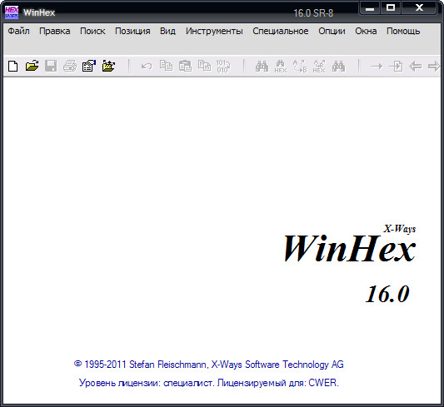The image size is (444, 407).
Task: Click the Copy into new file icon
Action: coord(204,67)
